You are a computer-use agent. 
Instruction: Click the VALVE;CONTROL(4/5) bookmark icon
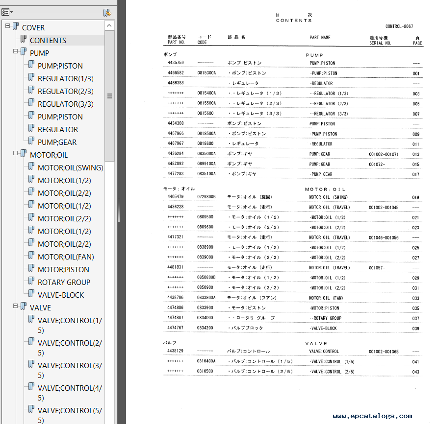[x=31, y=387]
